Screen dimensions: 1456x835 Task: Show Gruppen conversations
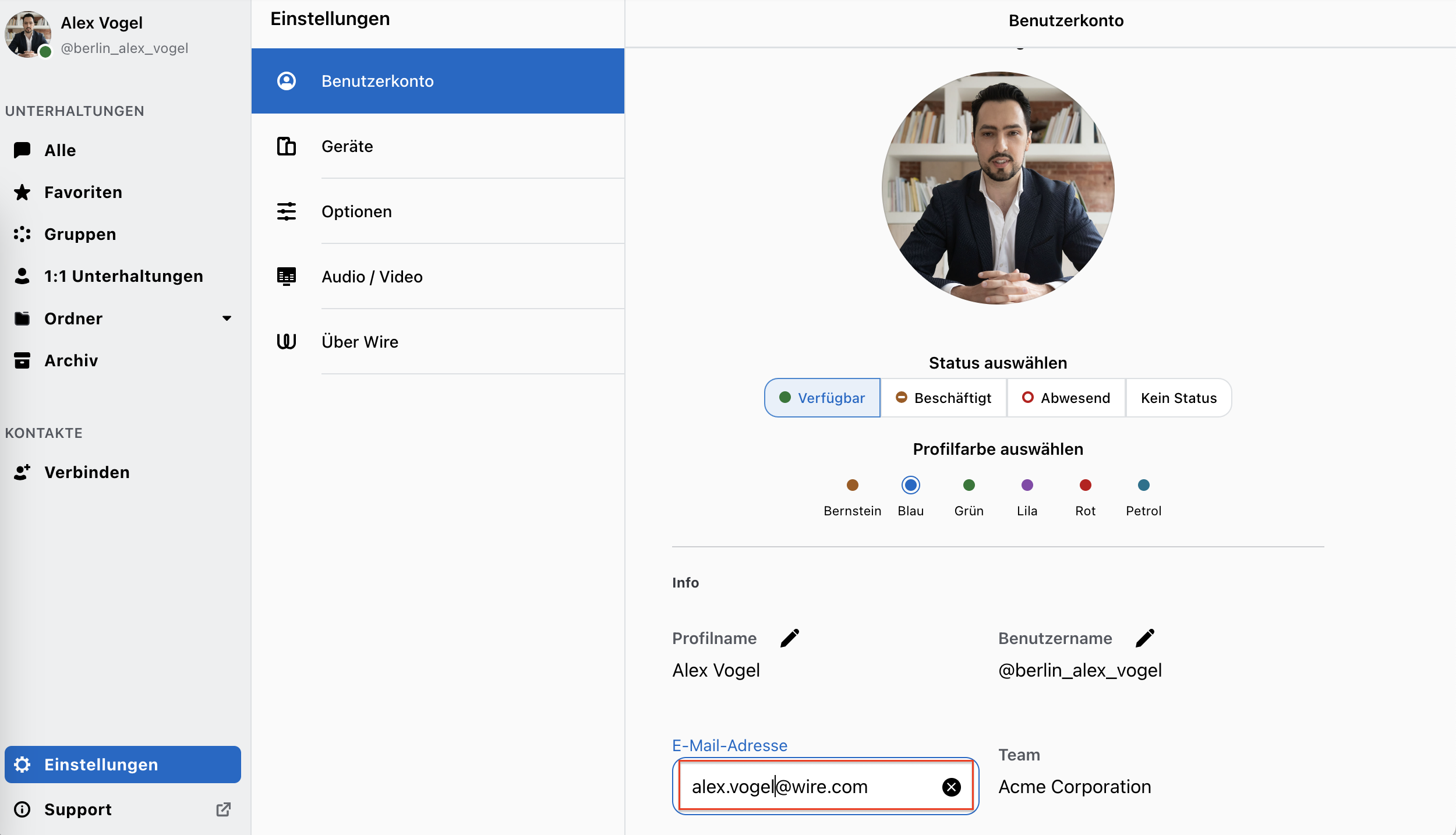click(122, 234)
